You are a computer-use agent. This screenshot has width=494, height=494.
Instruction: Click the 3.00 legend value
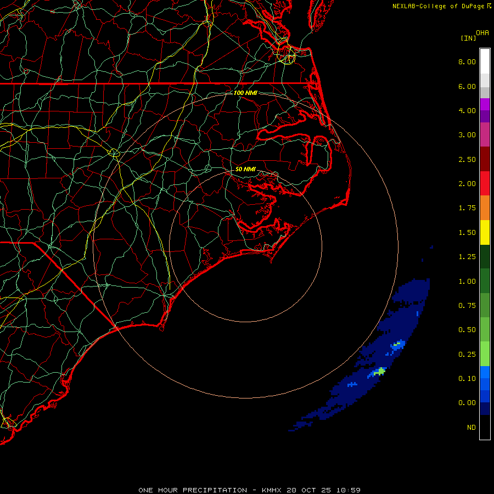tap(467, 135)
